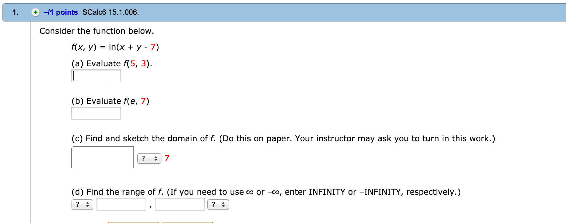Click the green plus expand icon
Screen dimensions: 566x223
click(x=36, y=12)
